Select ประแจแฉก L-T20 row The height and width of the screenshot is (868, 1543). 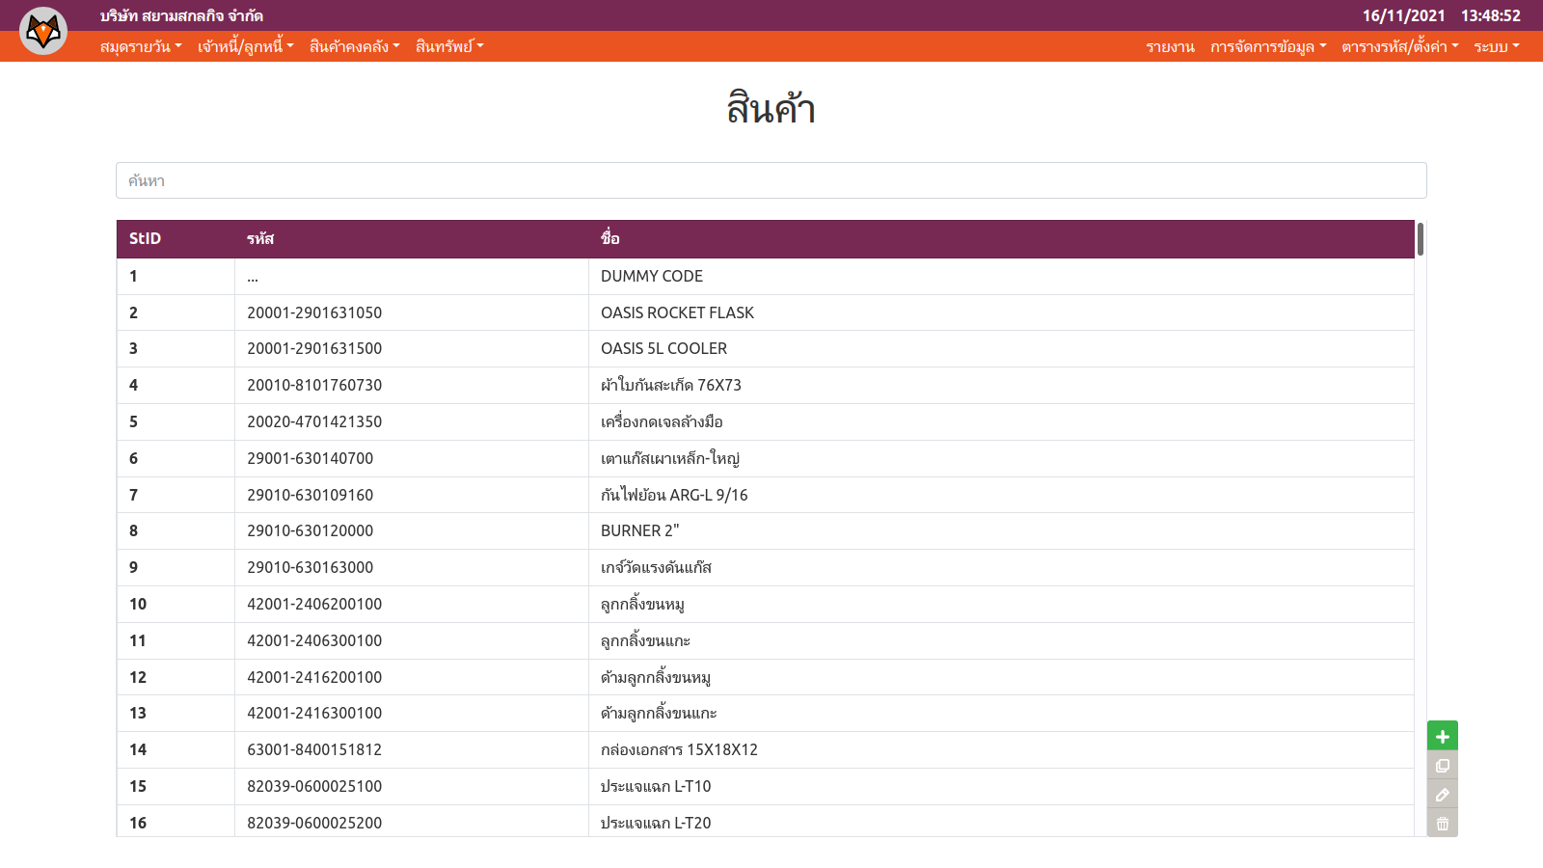pos(766,821)
